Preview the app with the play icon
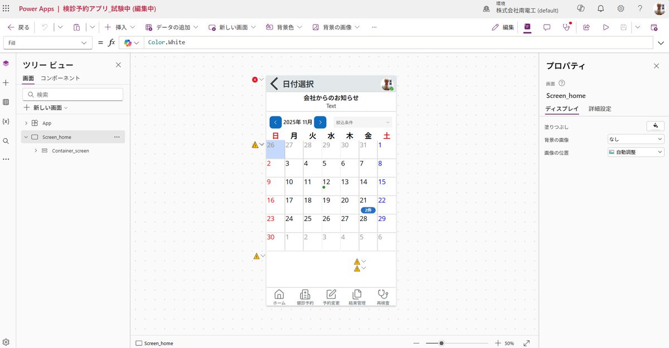The width and height of the screenshot is (669, 348). coord(607,27)
